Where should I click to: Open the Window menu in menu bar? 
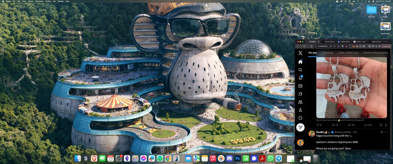point(61,1)
